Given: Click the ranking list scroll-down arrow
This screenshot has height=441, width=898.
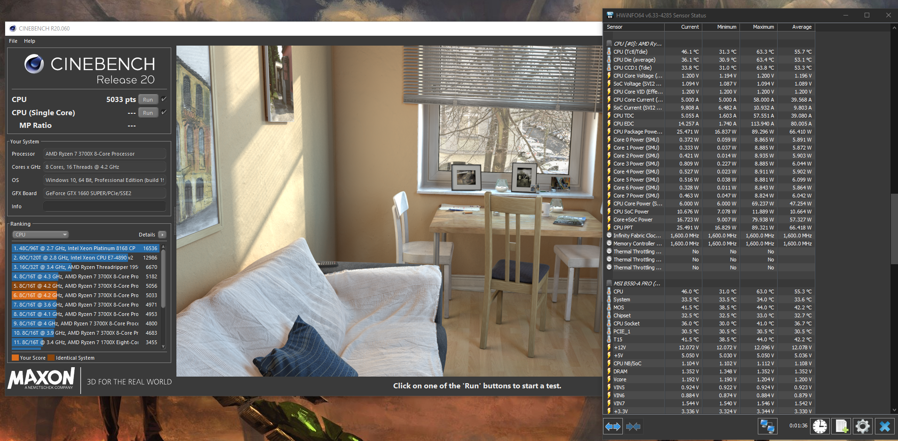Looking at the screenshot, I should [x=163, y=346].
